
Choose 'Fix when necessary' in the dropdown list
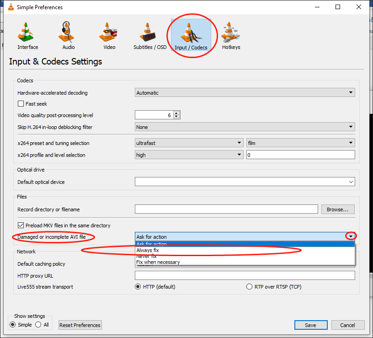[x=245, y=262]
